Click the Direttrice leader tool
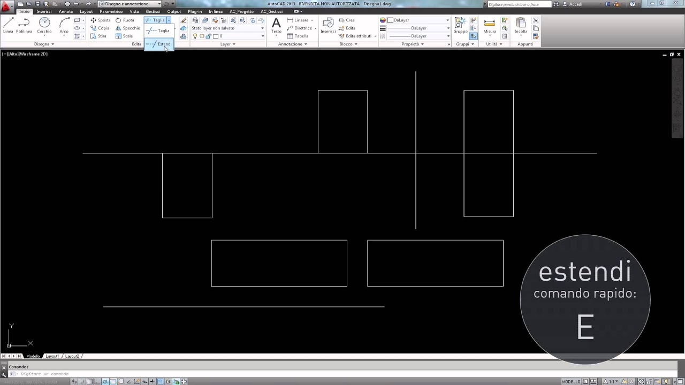Image resolution: width=685 pixels, height=385 pixels. coord(299,28)
